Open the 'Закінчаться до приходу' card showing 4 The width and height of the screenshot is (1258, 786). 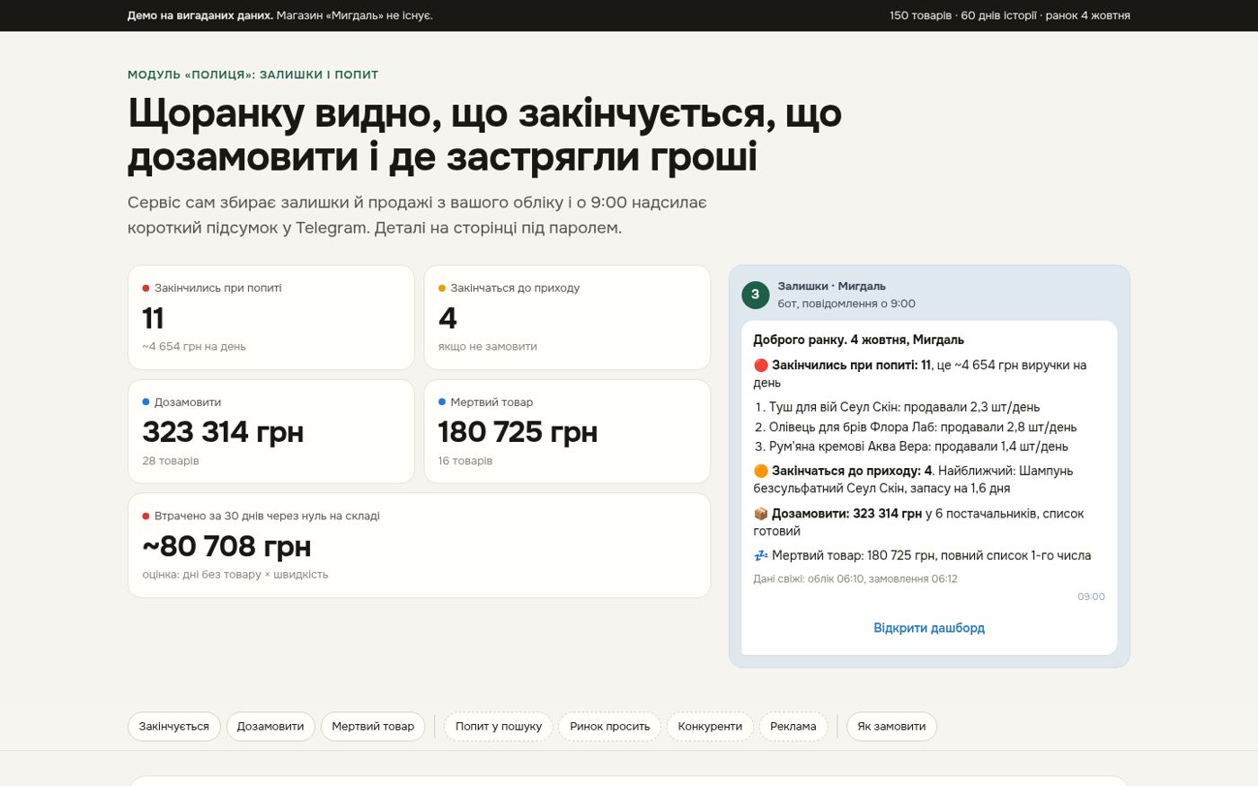click(567, 317)
